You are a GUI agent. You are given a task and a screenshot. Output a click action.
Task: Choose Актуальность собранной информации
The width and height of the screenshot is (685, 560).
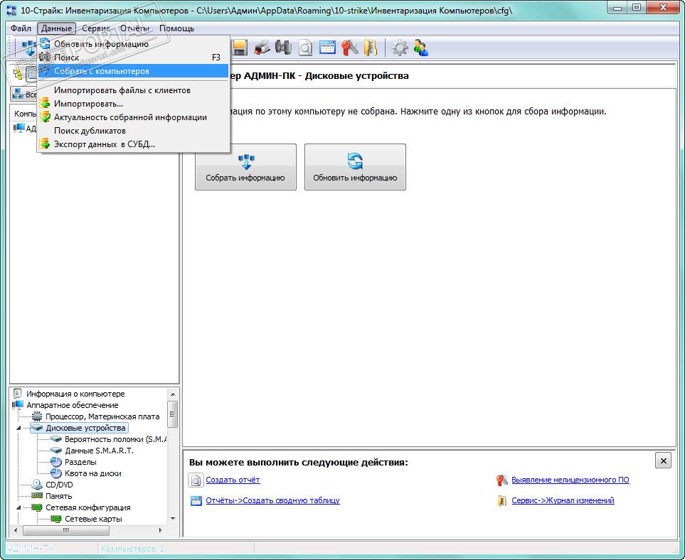click(133, 117)
